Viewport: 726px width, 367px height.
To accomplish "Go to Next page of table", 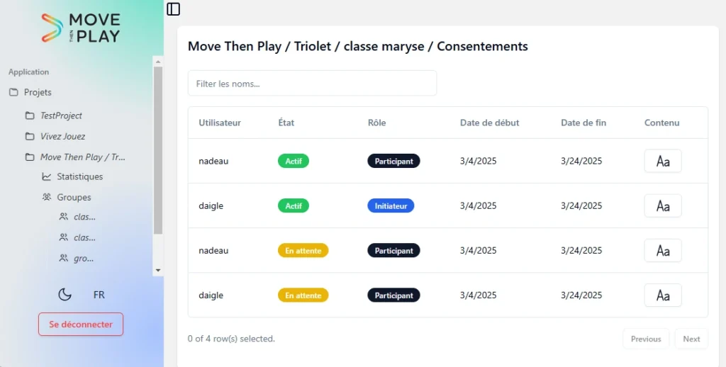I will (691, 339).
